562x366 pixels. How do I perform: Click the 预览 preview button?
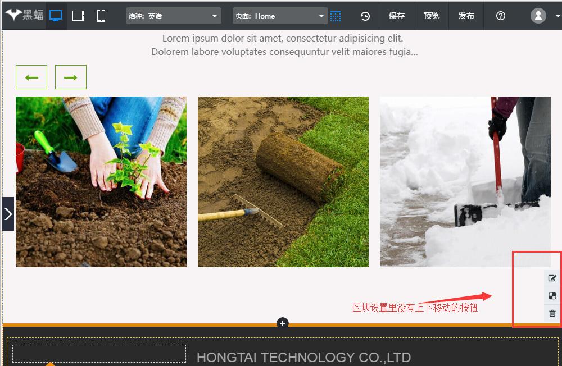(x=432, y=16)
